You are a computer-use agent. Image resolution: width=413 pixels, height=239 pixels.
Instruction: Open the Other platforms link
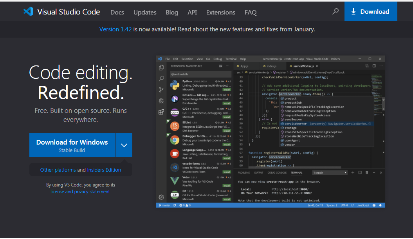(x=58, y=170)
